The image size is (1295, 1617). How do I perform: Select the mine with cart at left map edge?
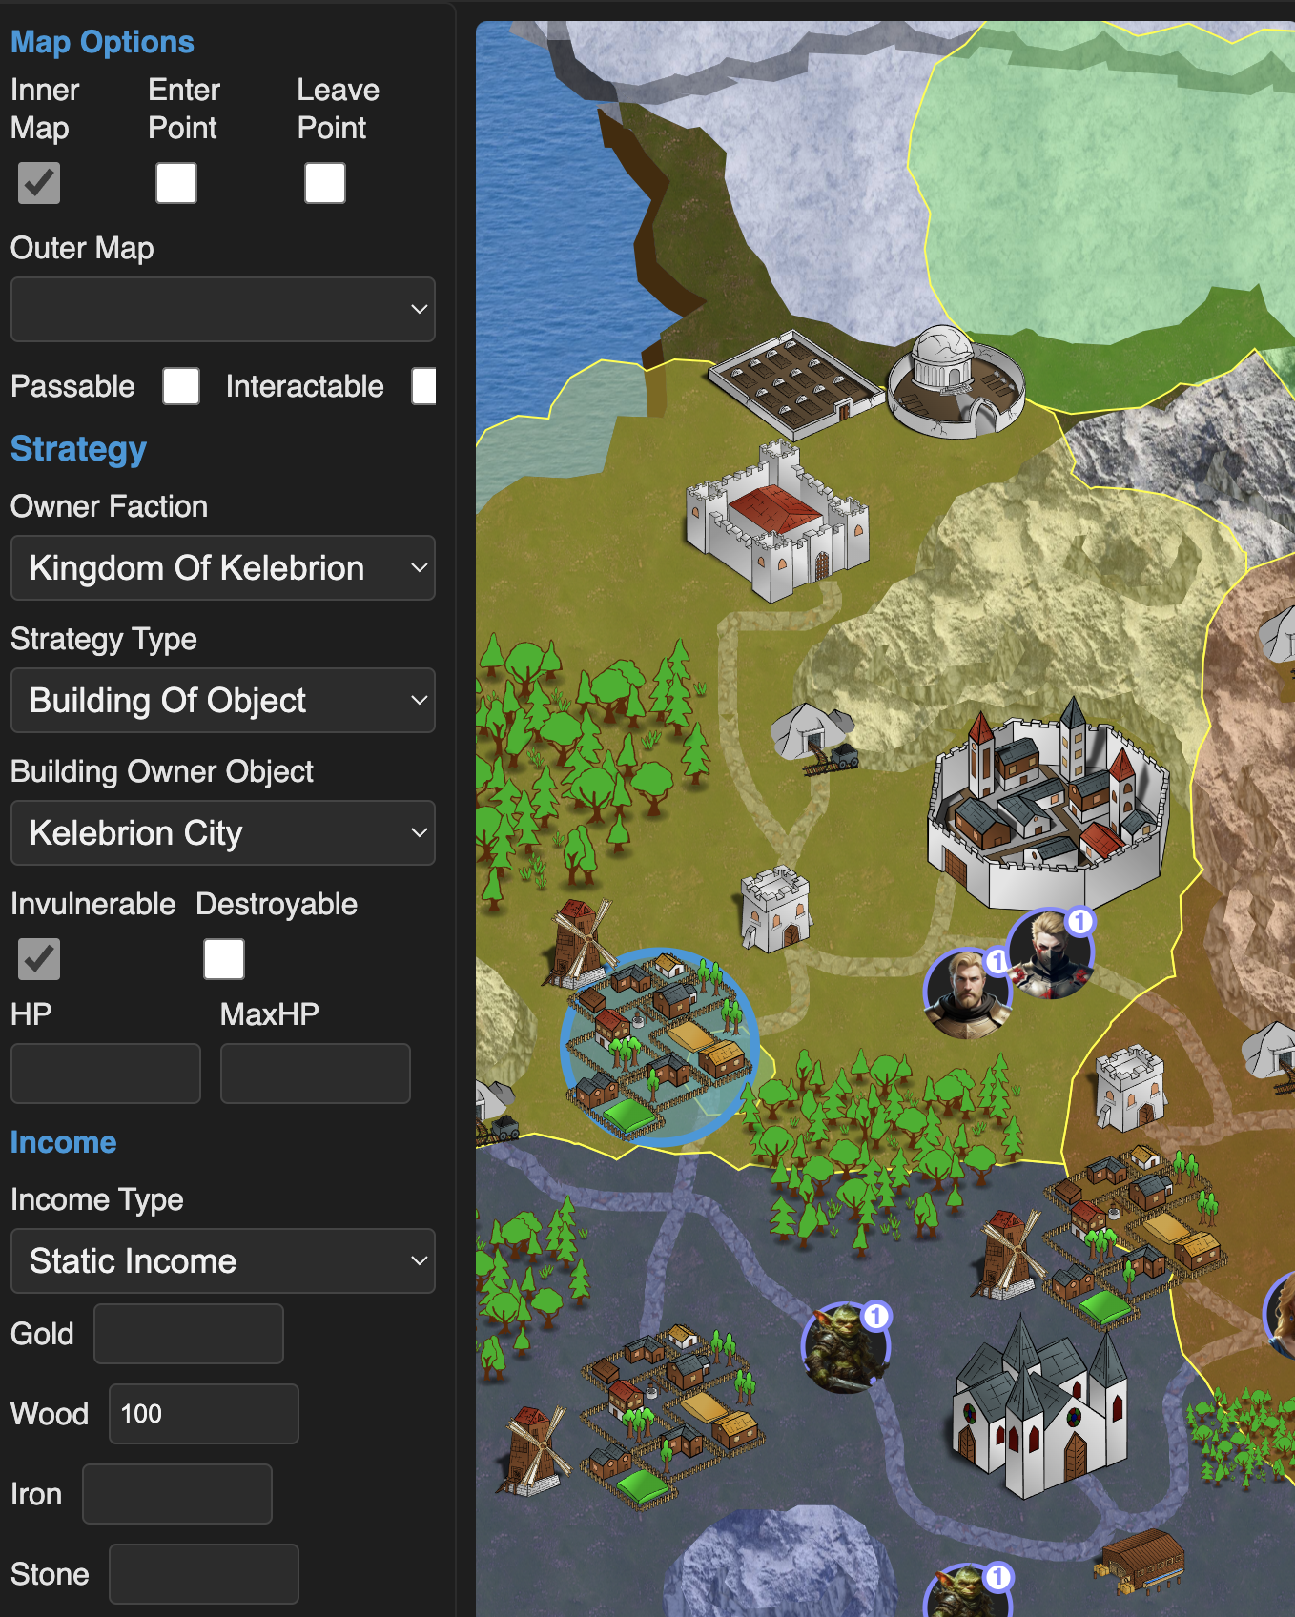pos(497,1112)
